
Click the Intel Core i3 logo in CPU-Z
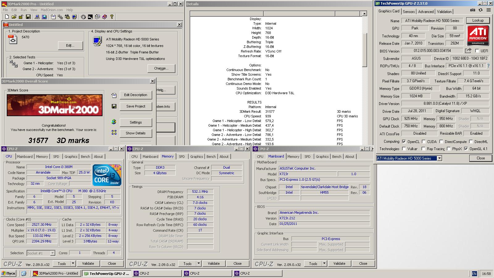pos(107,175)
